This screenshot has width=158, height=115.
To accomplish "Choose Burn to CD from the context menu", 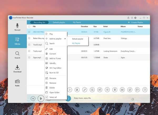I will pos(56,73).
